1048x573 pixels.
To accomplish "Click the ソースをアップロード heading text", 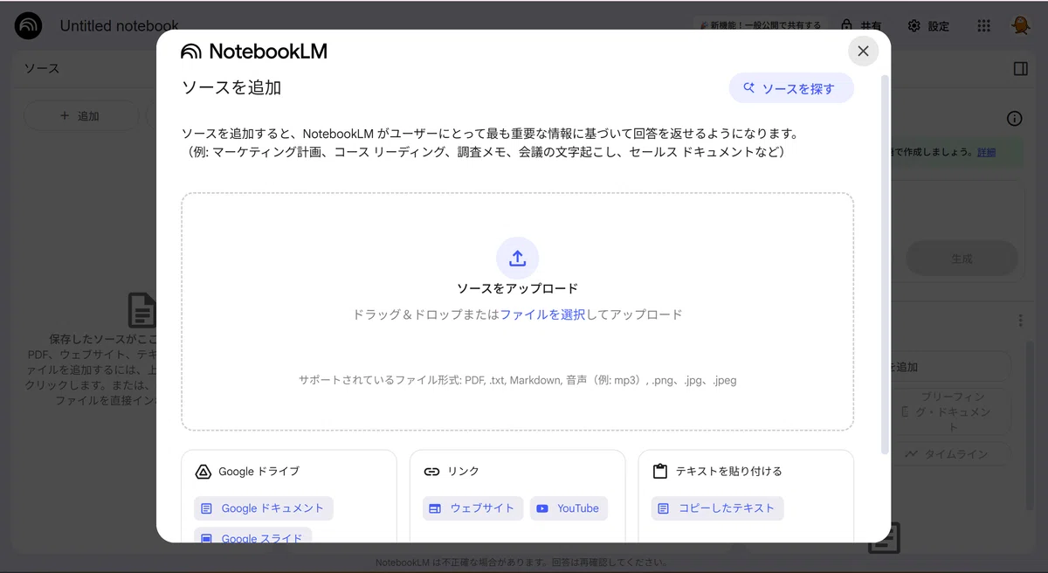I will coord(517,289).
